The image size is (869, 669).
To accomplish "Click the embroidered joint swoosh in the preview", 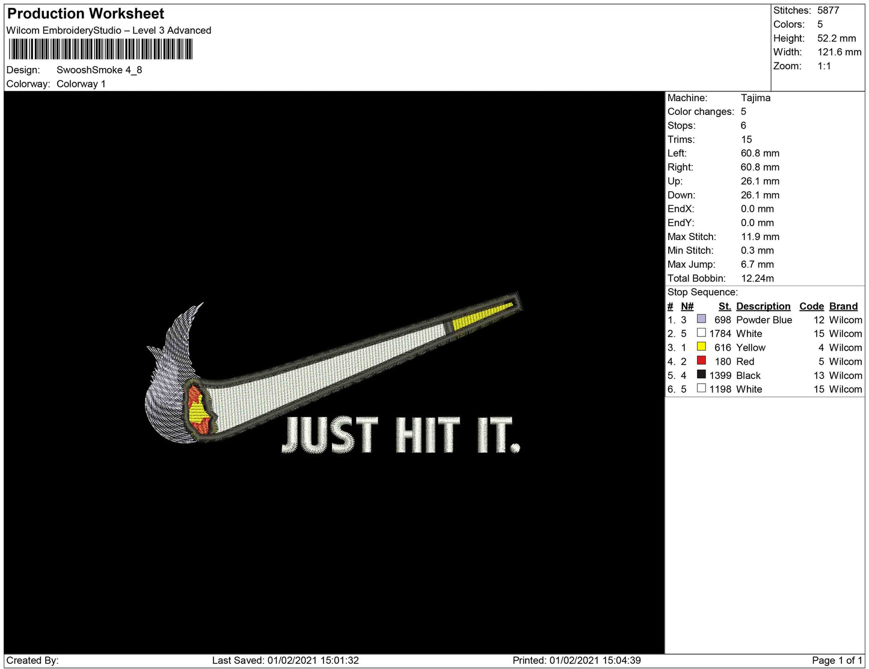I will (334, 368).
